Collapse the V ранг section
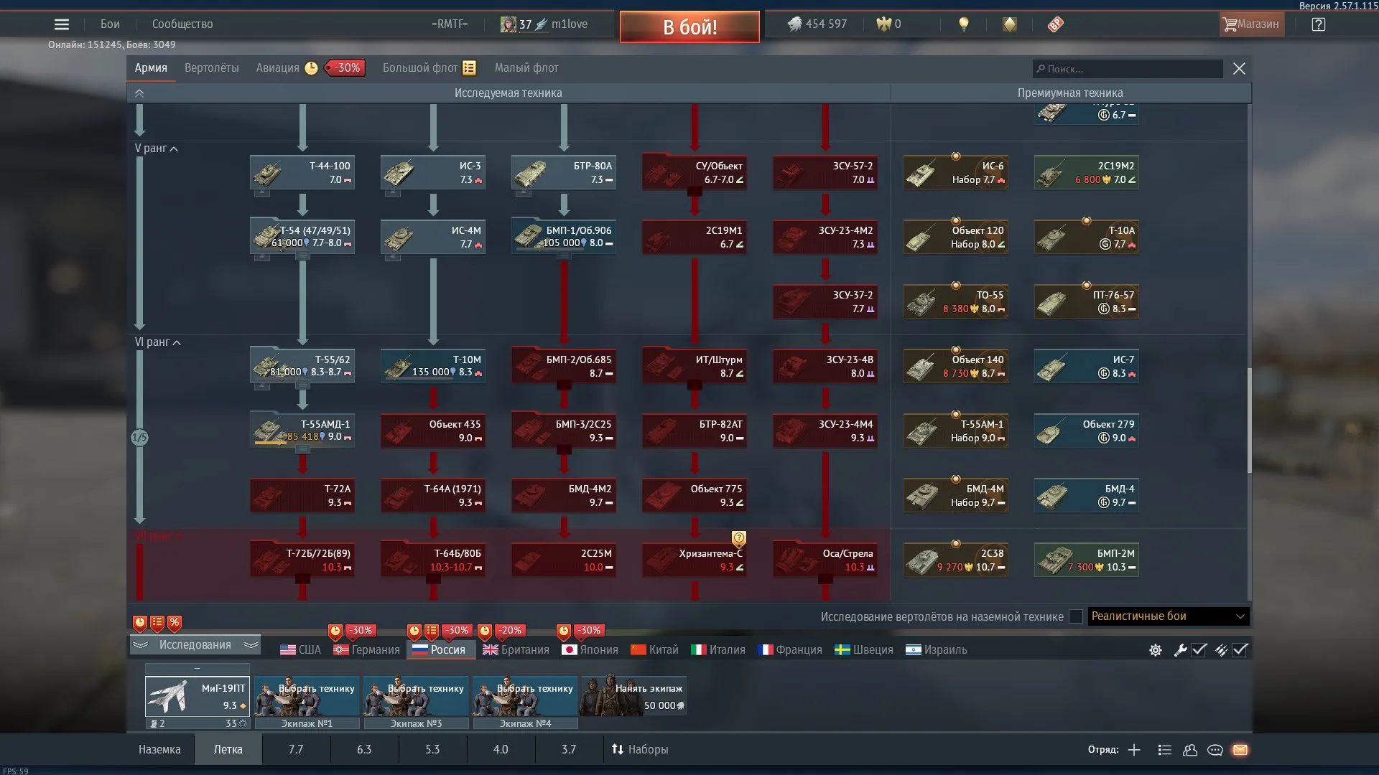Image resolution: width=1379 pixels, height=775 pixels. click(157, 149)
